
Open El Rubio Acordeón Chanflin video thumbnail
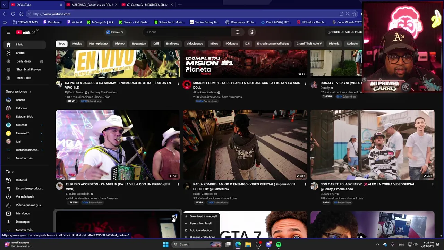(118, 145)
